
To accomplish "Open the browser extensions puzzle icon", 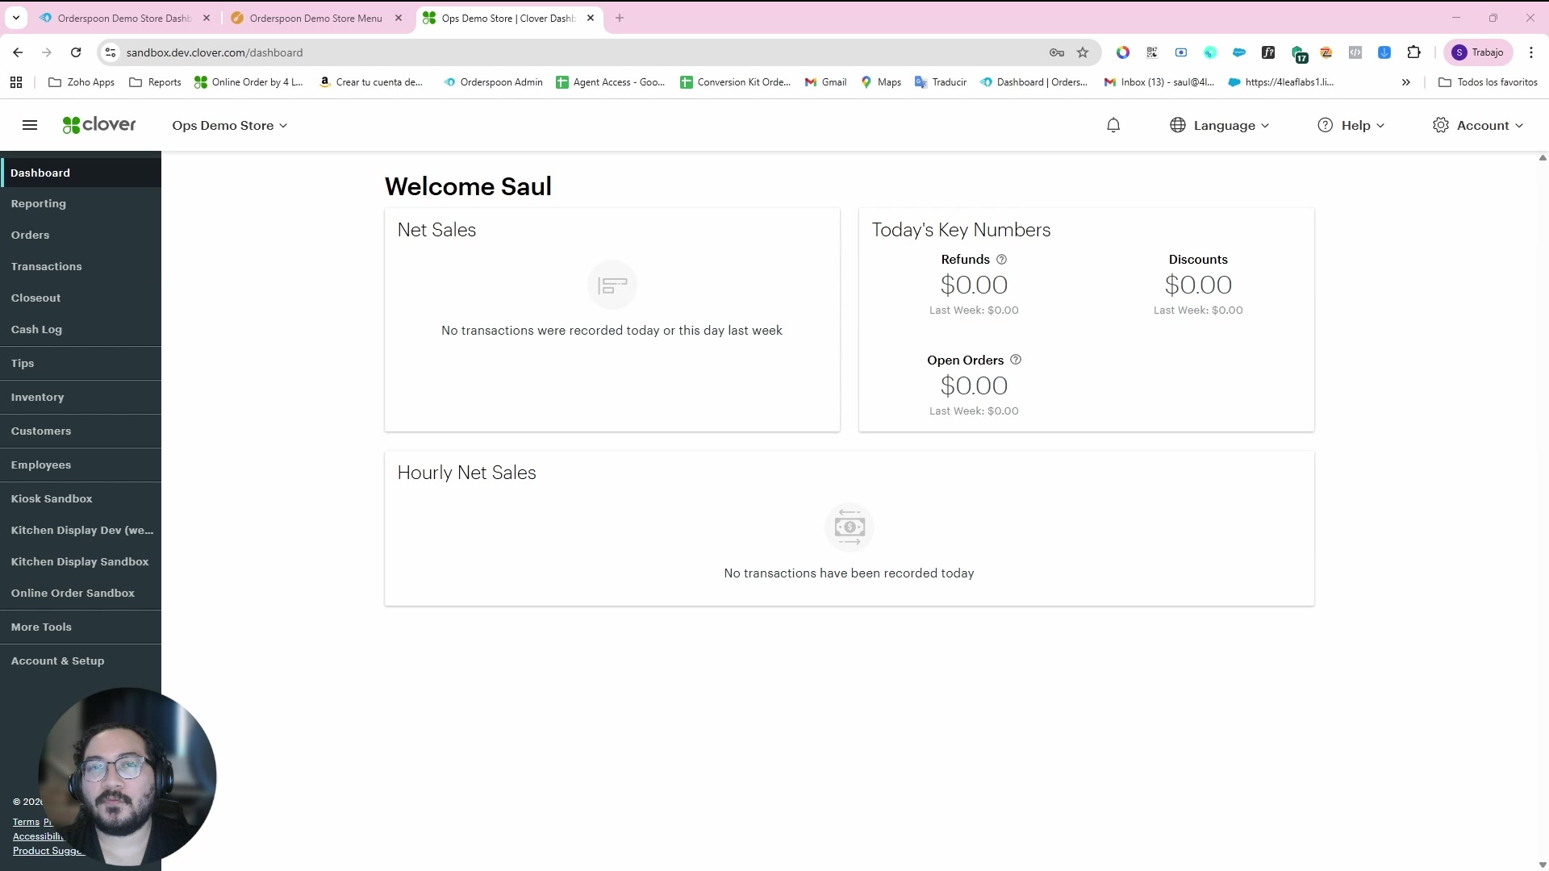I will [x=1413, y=52].
